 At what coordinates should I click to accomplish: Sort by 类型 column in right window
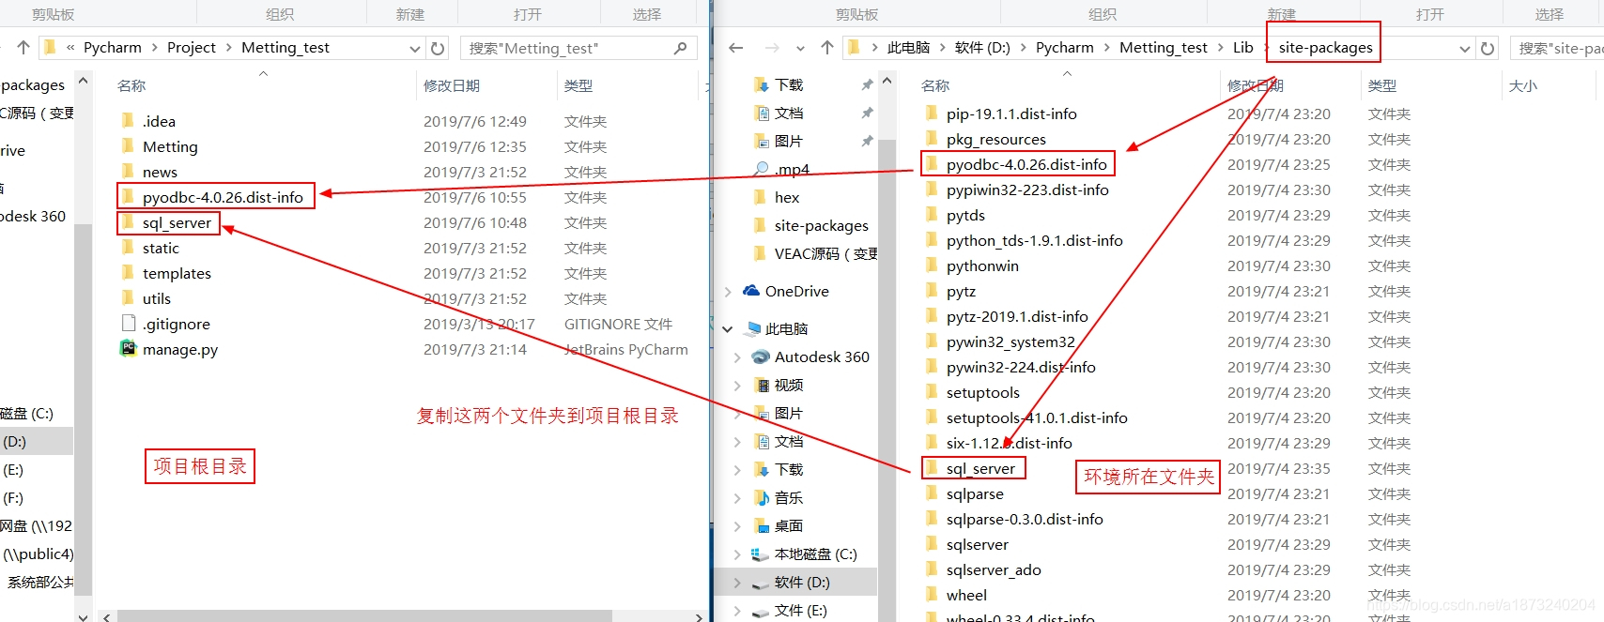click(1382, 85)
